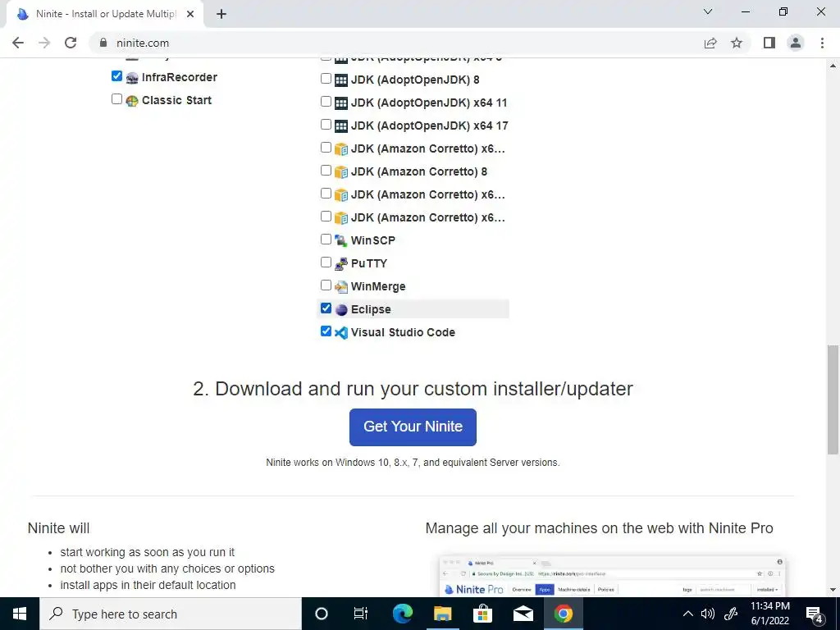
Task: Click the PuTTY icon
Action: tap(341, 263)
